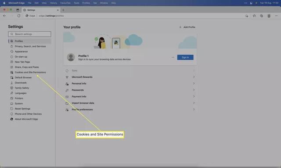Expand the Microsoft Rewards row chevron
The image size is (281, 168).
(194, 77)
